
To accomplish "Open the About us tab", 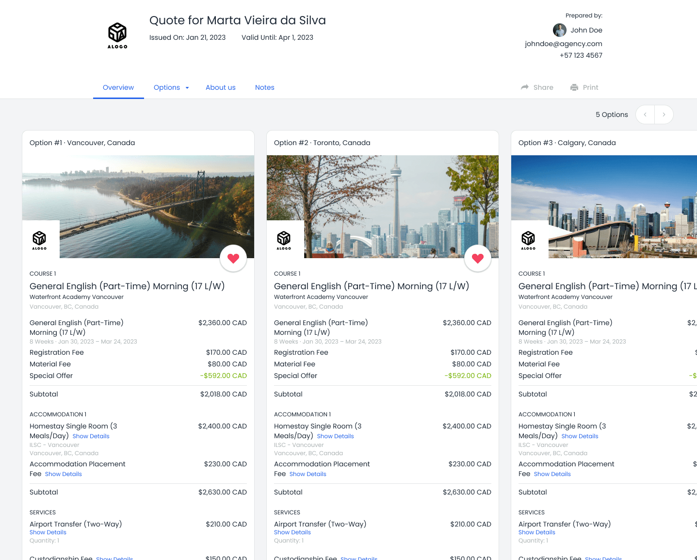I will point(221,87).
